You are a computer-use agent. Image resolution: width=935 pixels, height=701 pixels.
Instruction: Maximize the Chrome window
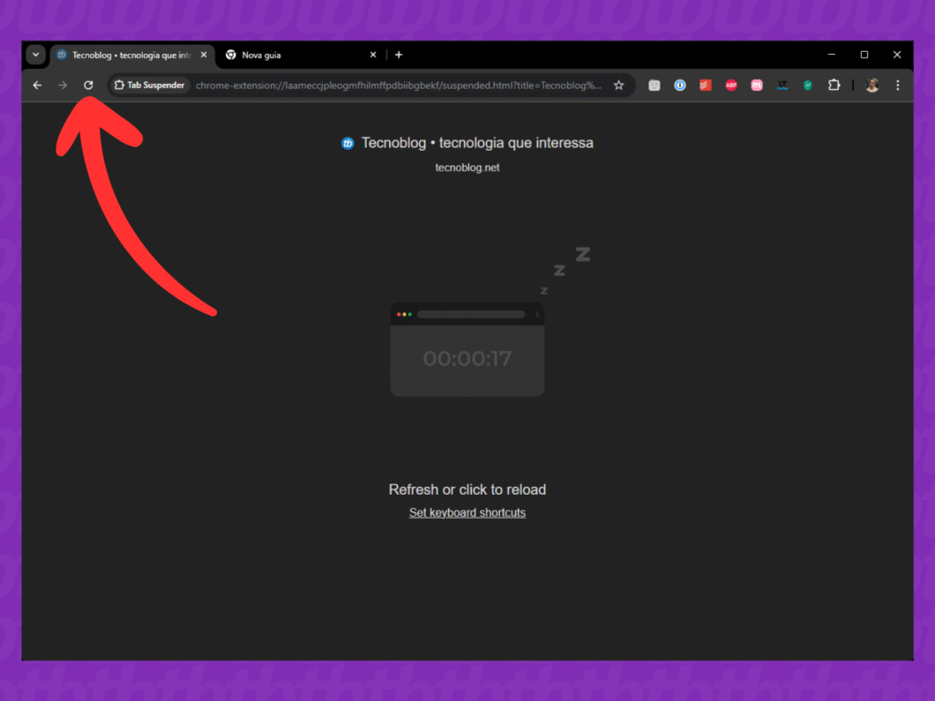coord(864,55)
